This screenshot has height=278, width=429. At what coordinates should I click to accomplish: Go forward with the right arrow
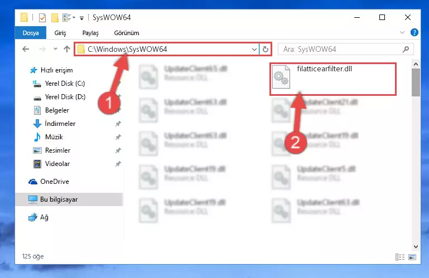tap(42, 49)
